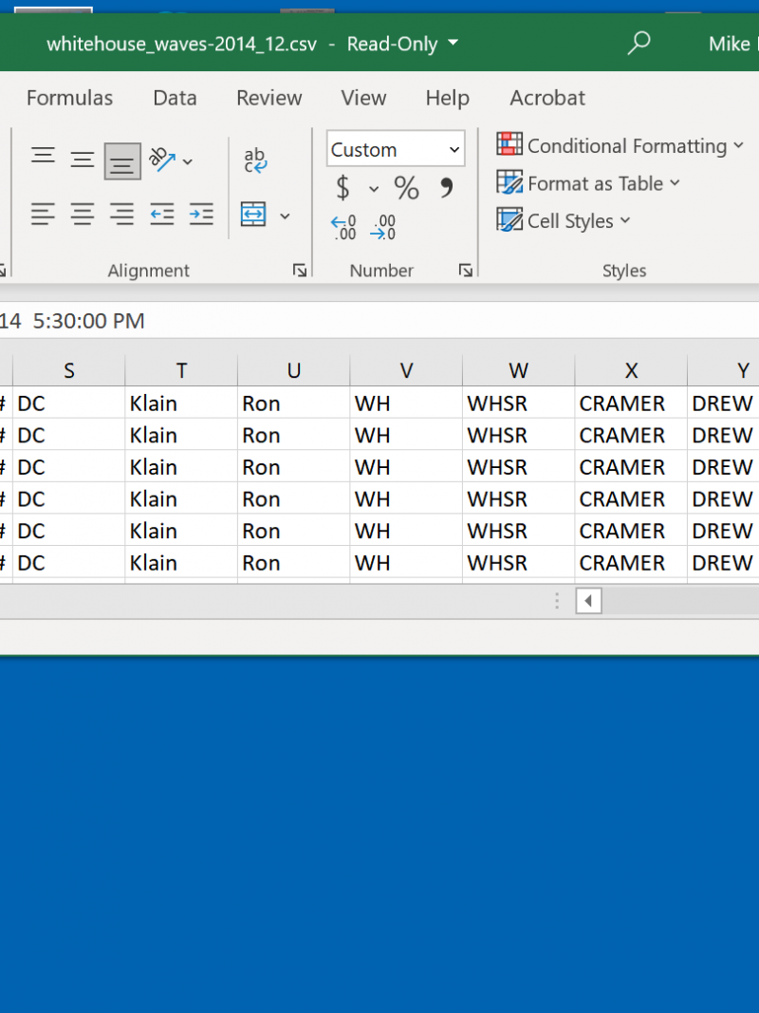Image resolution: width=759 pixels, height=1013 pixels.
Task: Toggle Wrap Text icon
Action: coord(255,159)
